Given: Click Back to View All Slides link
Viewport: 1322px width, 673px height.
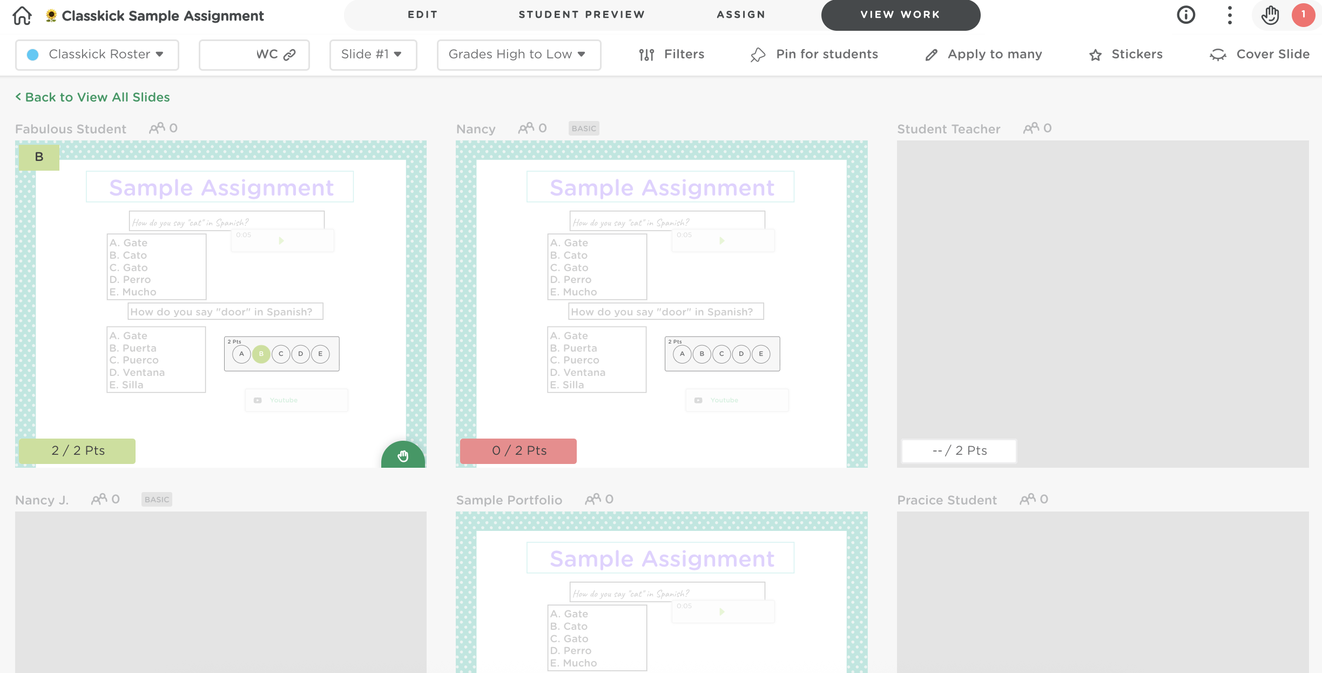Looking at the screenshot, I should pos(92,97).
